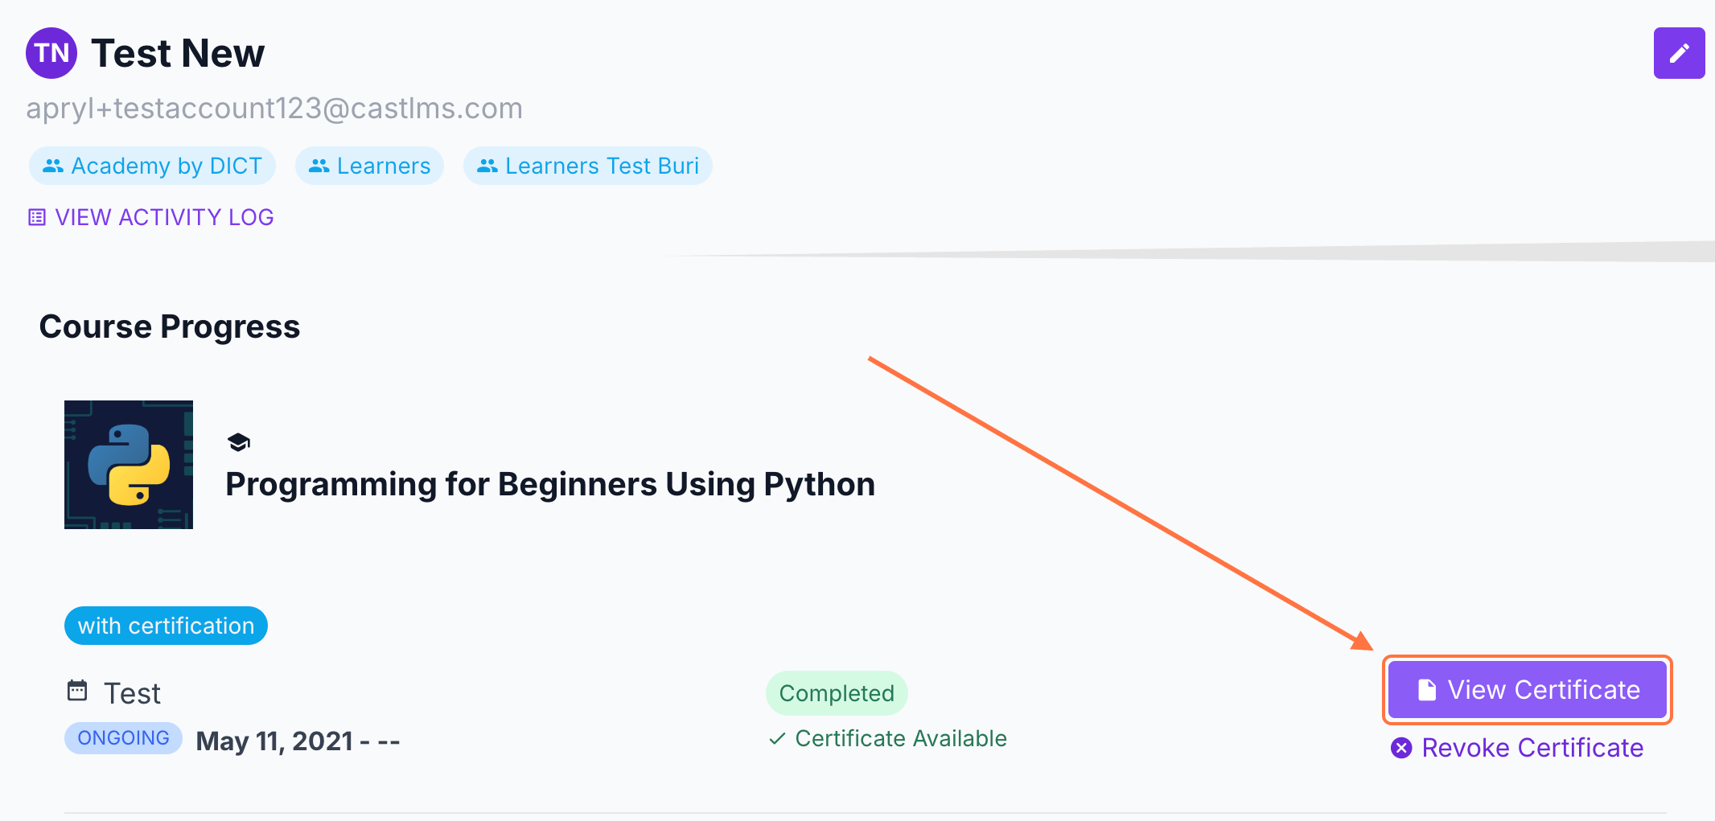Click the ONGOING status label
This screenshot has height=821, width=1715.
pyautogui.click(x=123, y=738)
